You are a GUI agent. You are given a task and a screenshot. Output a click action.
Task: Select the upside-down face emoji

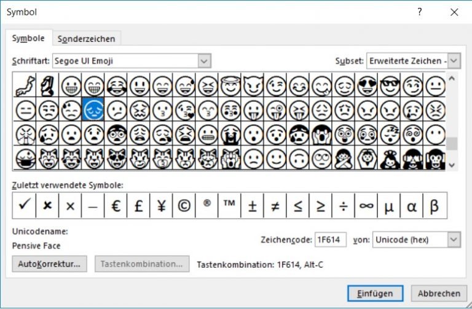tap(299, 158)
